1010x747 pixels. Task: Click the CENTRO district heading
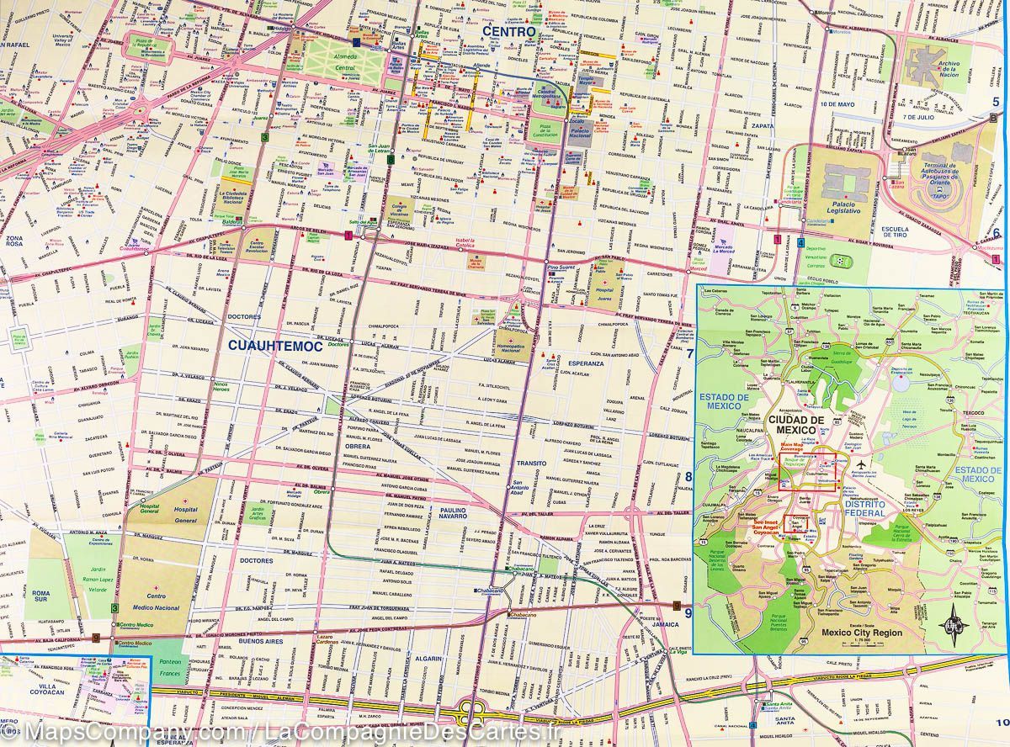(509, 32)
